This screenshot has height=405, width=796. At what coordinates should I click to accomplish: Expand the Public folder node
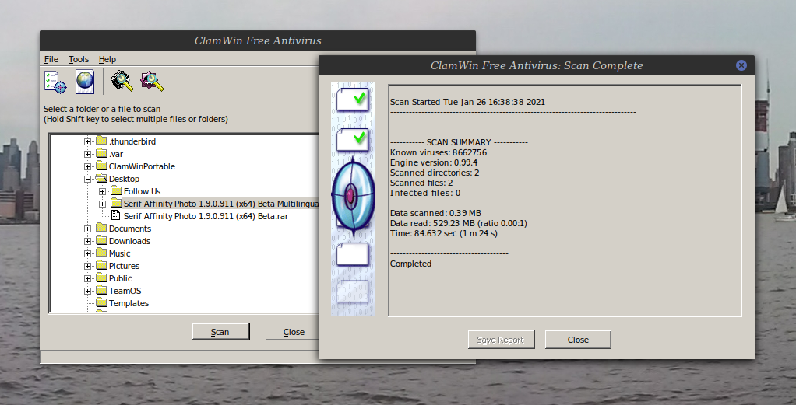pyautogui.click(x=87, y=278)
